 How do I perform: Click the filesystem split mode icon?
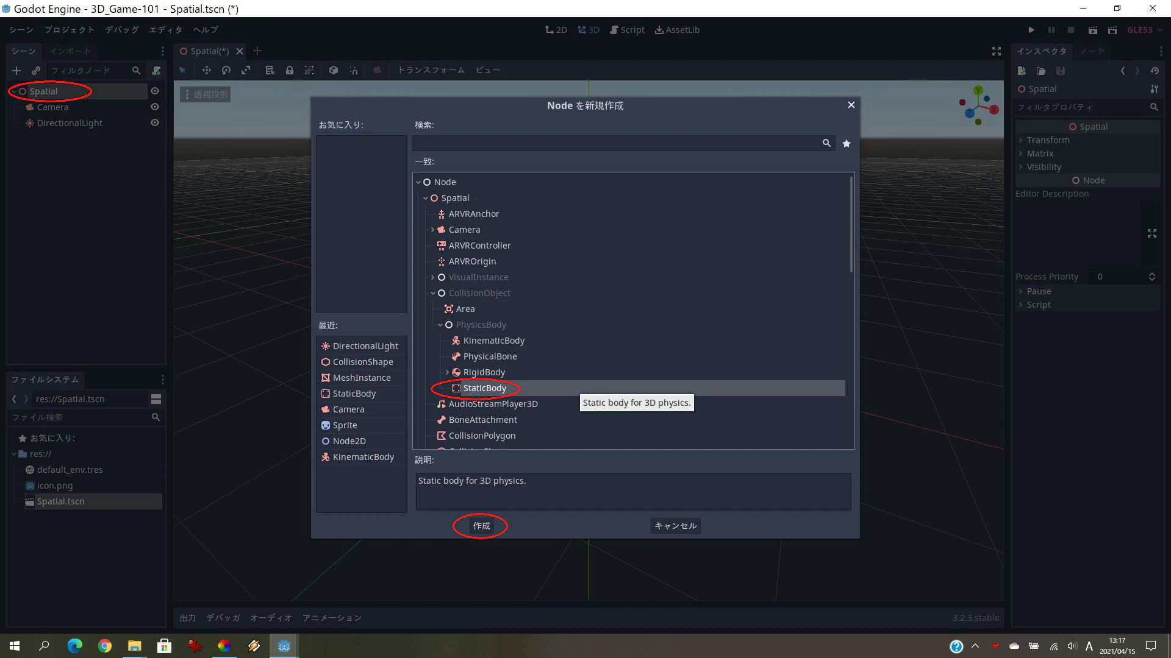coord(156,399)
